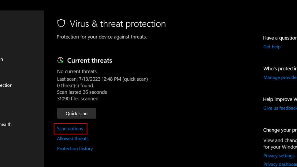Click the Current threats heading
The image size is (297, 167).
(x=90, y=60)
